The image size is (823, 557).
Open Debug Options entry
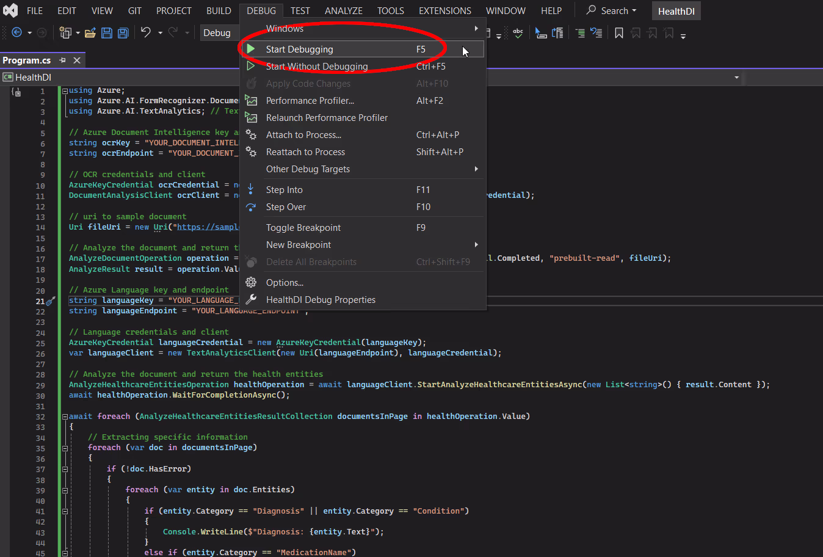click(x=363, y=283)
